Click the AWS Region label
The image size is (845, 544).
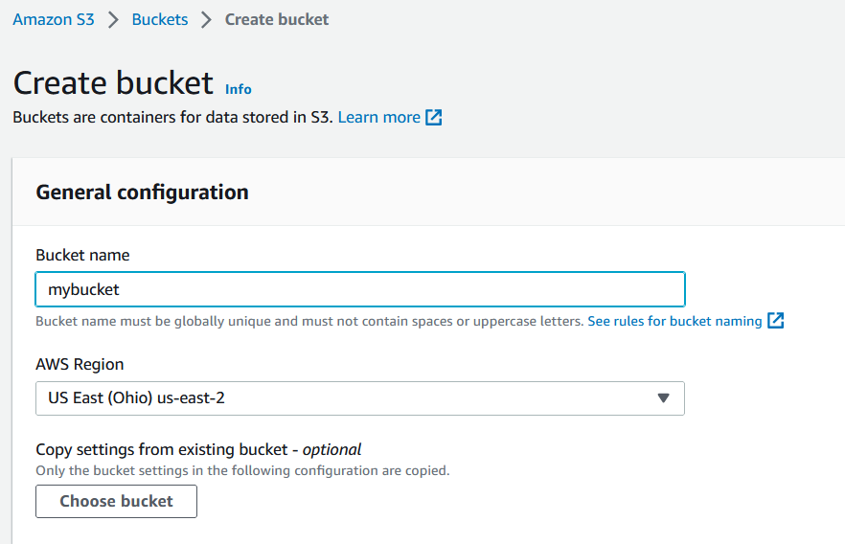[x=80, y=364]
